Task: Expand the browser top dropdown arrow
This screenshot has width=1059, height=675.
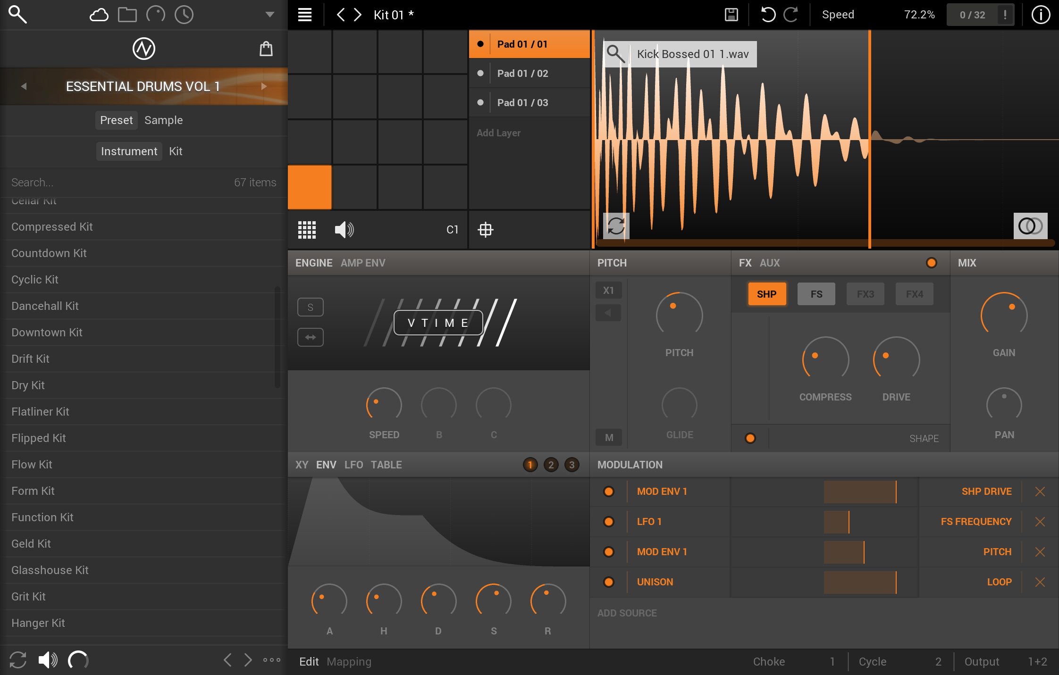Action: point(270,15)
